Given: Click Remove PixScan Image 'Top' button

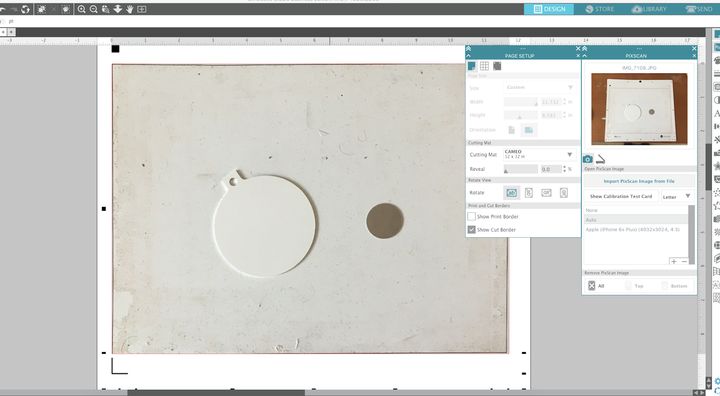Looking at the screenshot, I should pyautogui.click(x=634, y=286).
